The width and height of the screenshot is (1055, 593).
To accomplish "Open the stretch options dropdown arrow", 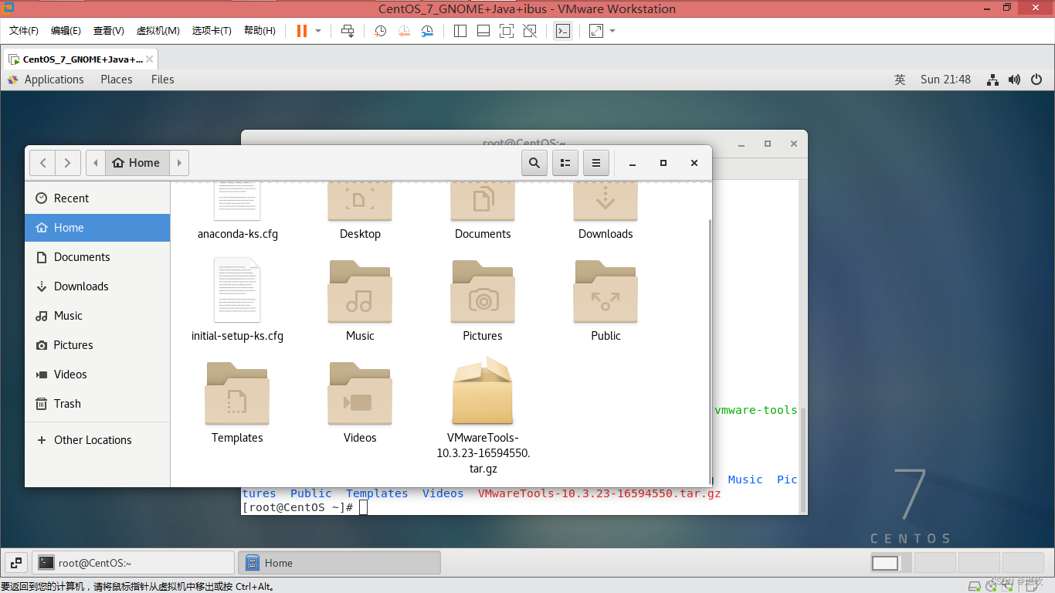I will (x=612, y=31).
